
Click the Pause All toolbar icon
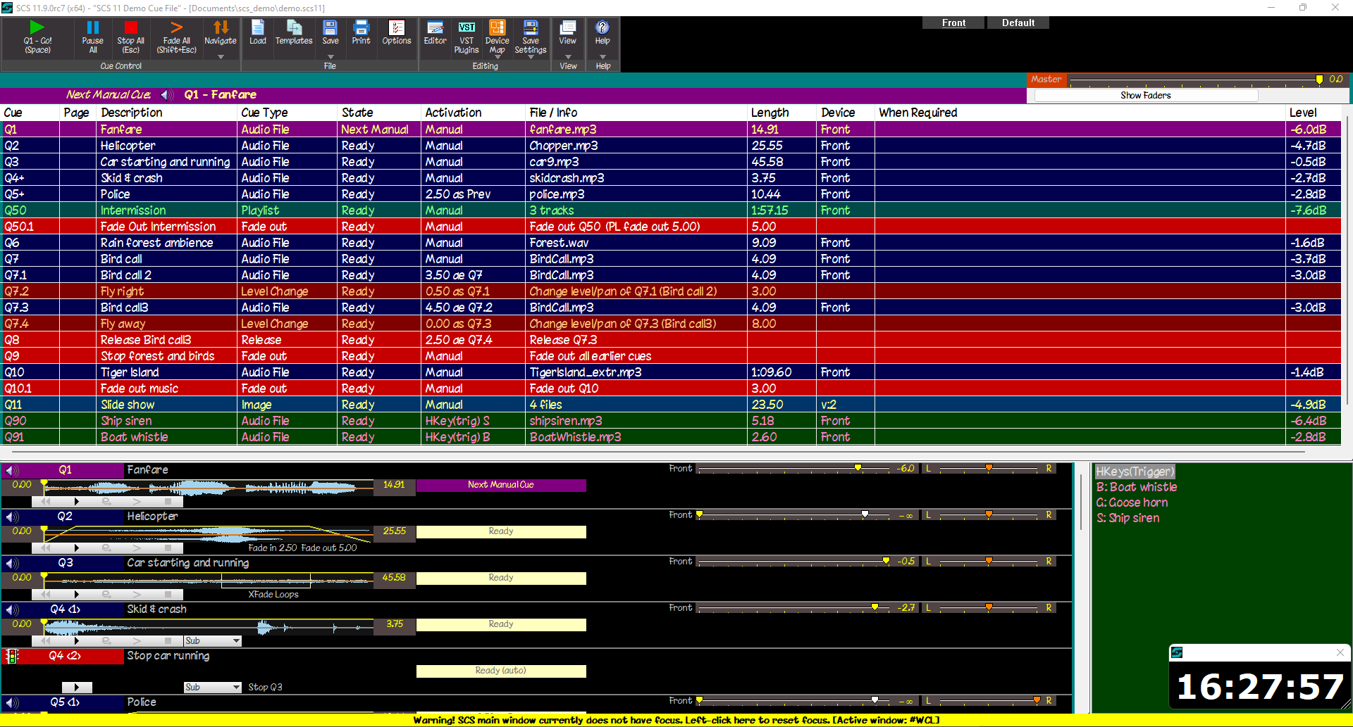click(x=92, y=37)
